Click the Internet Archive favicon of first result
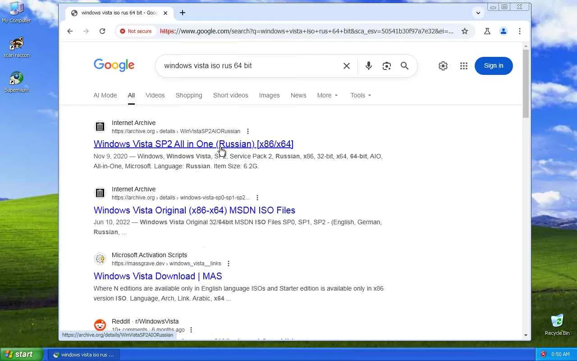Image resolution: width=577 pixels, height=361 pixels. pos(100,127)
